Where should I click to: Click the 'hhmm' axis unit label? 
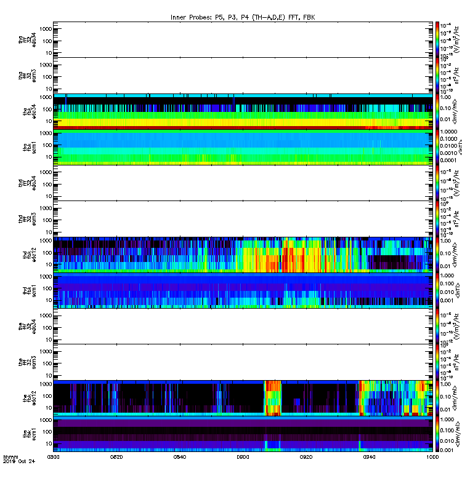tap(10, 457)
